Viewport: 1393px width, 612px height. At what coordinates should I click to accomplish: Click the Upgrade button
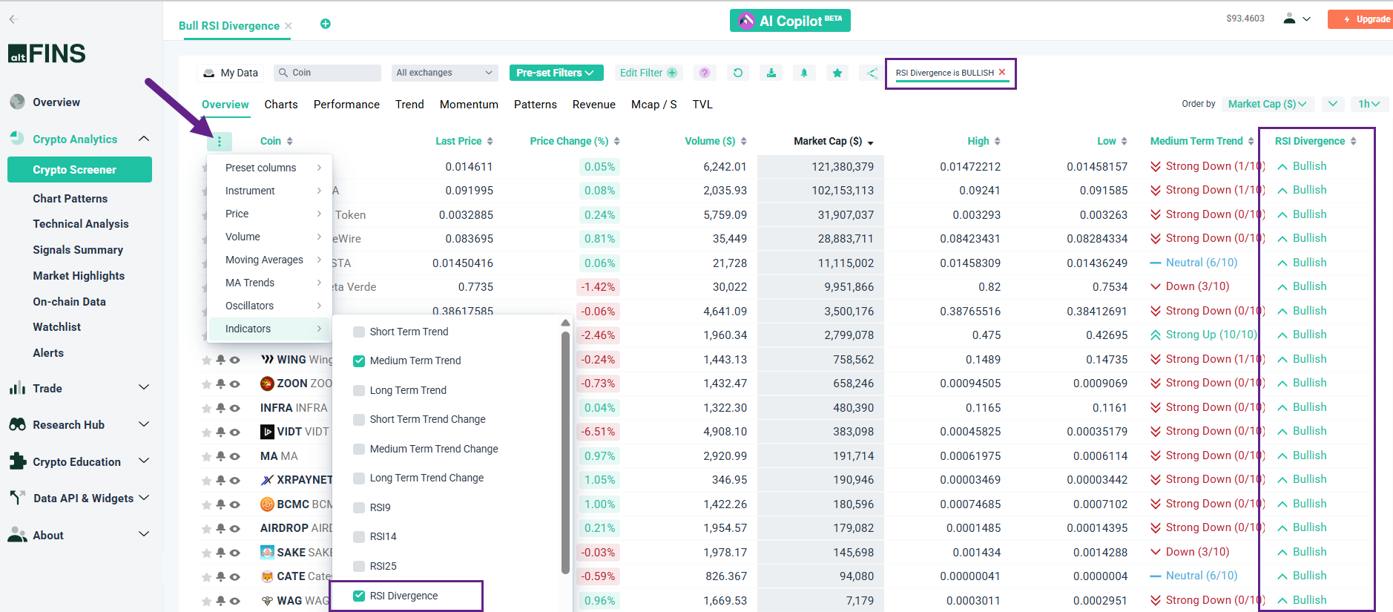1363,19
